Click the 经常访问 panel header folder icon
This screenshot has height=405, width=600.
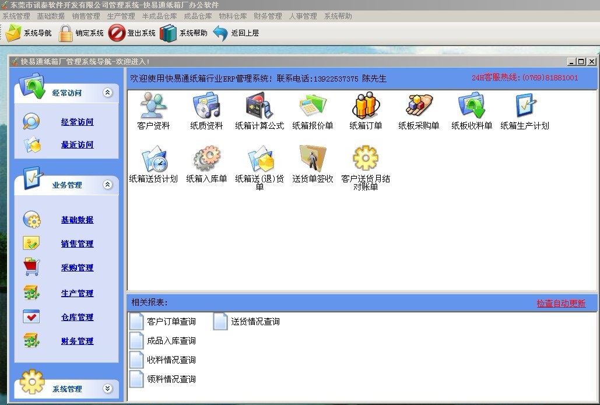point(32,86)
